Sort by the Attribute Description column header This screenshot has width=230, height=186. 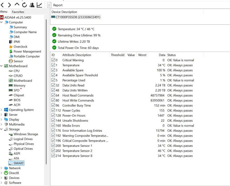click(x=85, y=55)
